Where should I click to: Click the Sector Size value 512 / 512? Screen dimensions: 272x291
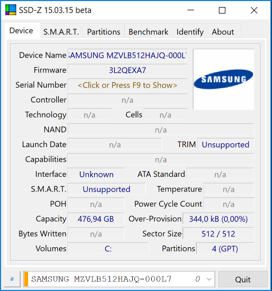coord(218,234)
